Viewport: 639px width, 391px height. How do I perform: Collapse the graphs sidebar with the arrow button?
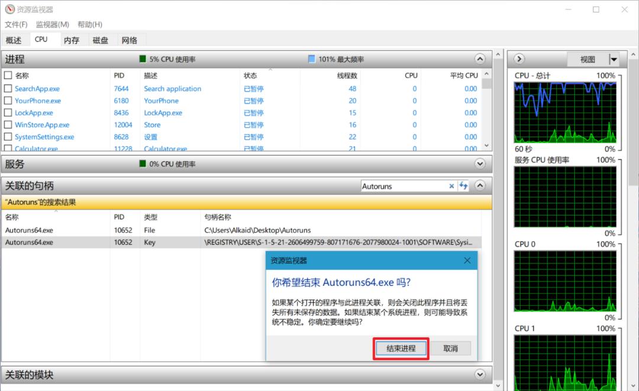[519, 59]
